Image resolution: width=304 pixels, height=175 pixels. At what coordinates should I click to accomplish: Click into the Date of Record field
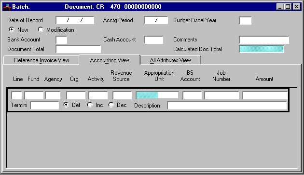click(75, 20)
